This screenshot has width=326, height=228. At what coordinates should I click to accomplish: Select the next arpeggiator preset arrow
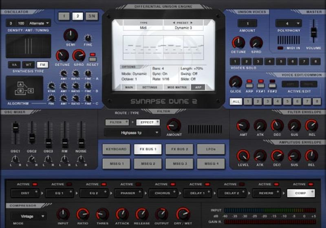(x=192, y=23)
